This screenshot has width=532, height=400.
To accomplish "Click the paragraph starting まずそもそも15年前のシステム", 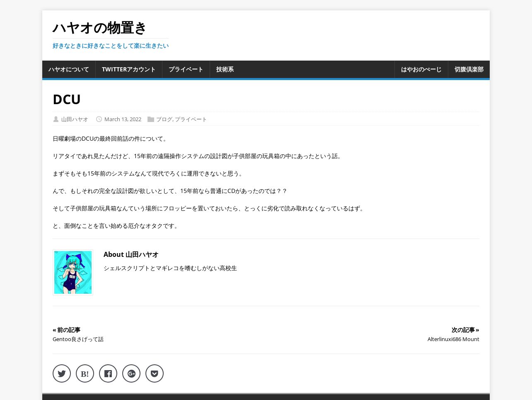I will (148, 173).
